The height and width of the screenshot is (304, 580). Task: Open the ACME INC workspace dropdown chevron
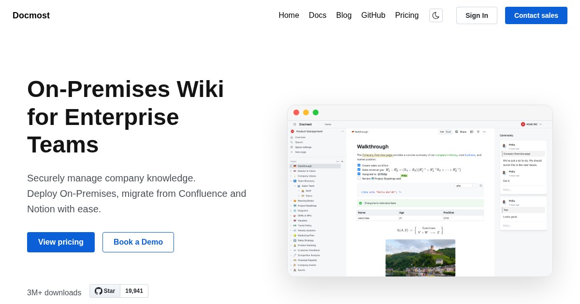pos(540,124)
